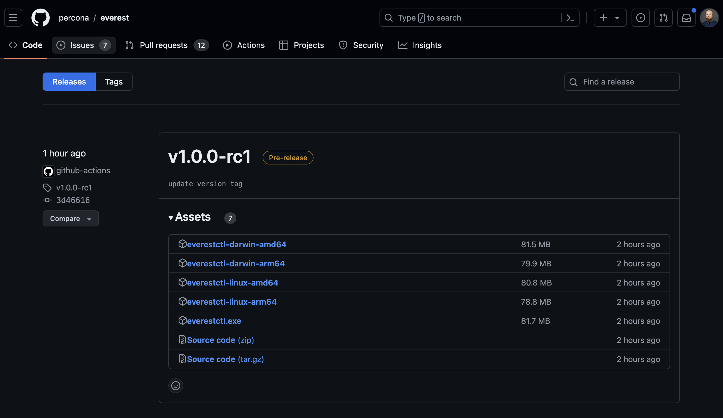Select the Tags tab
723x418 pixels.
(x=113, y=82)
